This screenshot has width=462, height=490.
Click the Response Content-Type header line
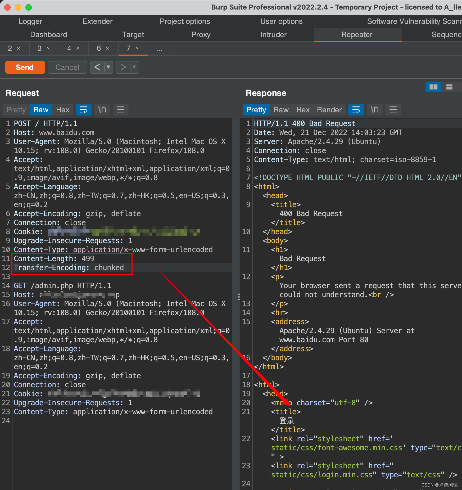tap(345, 159)
